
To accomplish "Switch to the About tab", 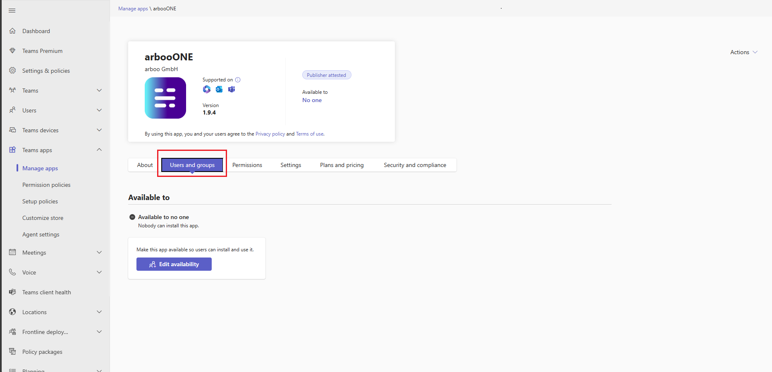I will 145,165.
